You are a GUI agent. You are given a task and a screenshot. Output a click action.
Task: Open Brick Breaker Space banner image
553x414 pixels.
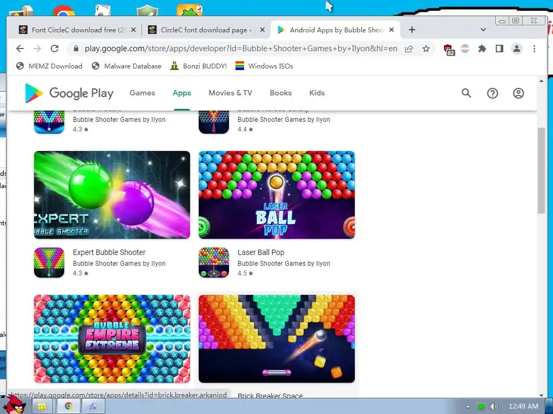(276, 339)
